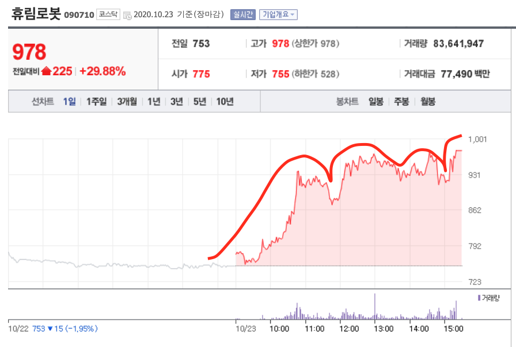Click the 고가 978 value
The width and height of the screenshot is (516, 347).
point(280,43)
